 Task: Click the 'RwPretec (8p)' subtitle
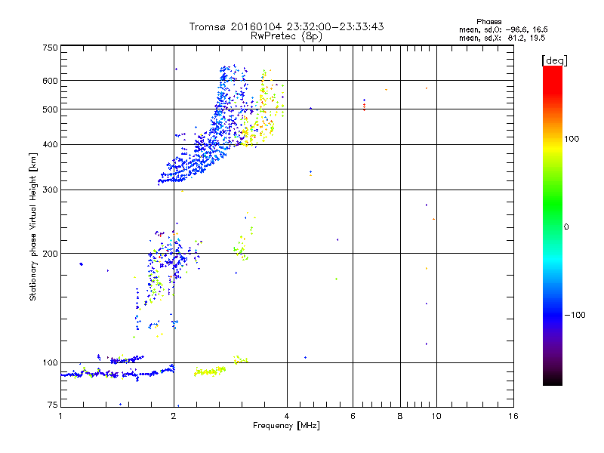click(x=286, y=36)
